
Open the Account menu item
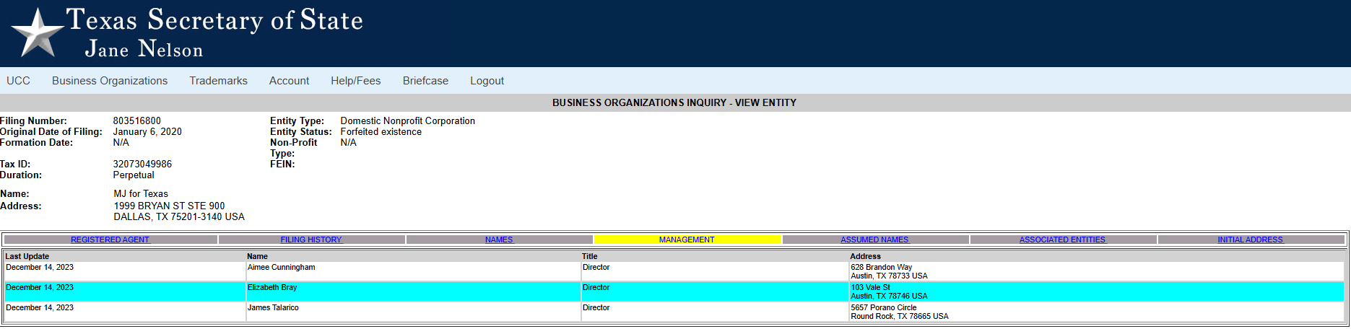pyautogui.click(x=289, y=81)
